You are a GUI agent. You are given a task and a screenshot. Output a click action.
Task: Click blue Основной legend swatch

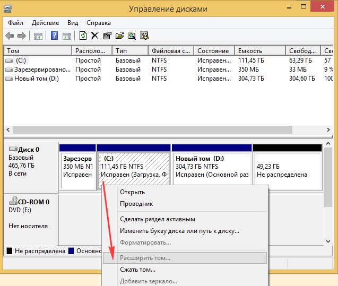[71, 251]
